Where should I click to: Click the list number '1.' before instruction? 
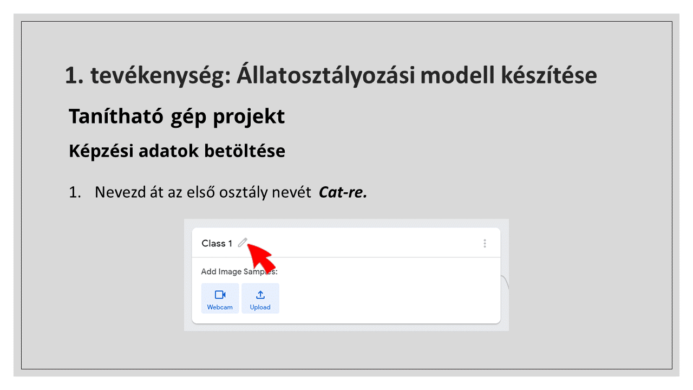74,192
